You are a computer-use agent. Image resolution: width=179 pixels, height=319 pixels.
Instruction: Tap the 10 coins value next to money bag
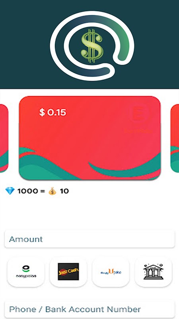pos(64,191)
